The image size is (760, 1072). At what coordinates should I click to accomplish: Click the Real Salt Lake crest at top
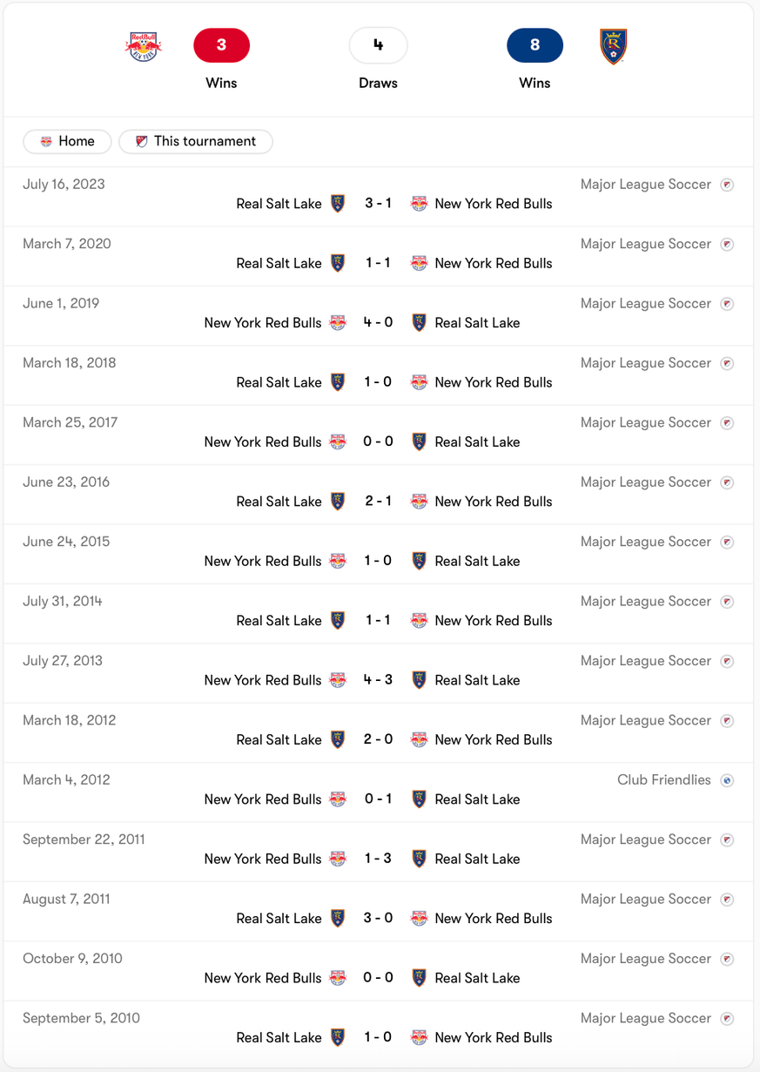[x=614, y=46]
